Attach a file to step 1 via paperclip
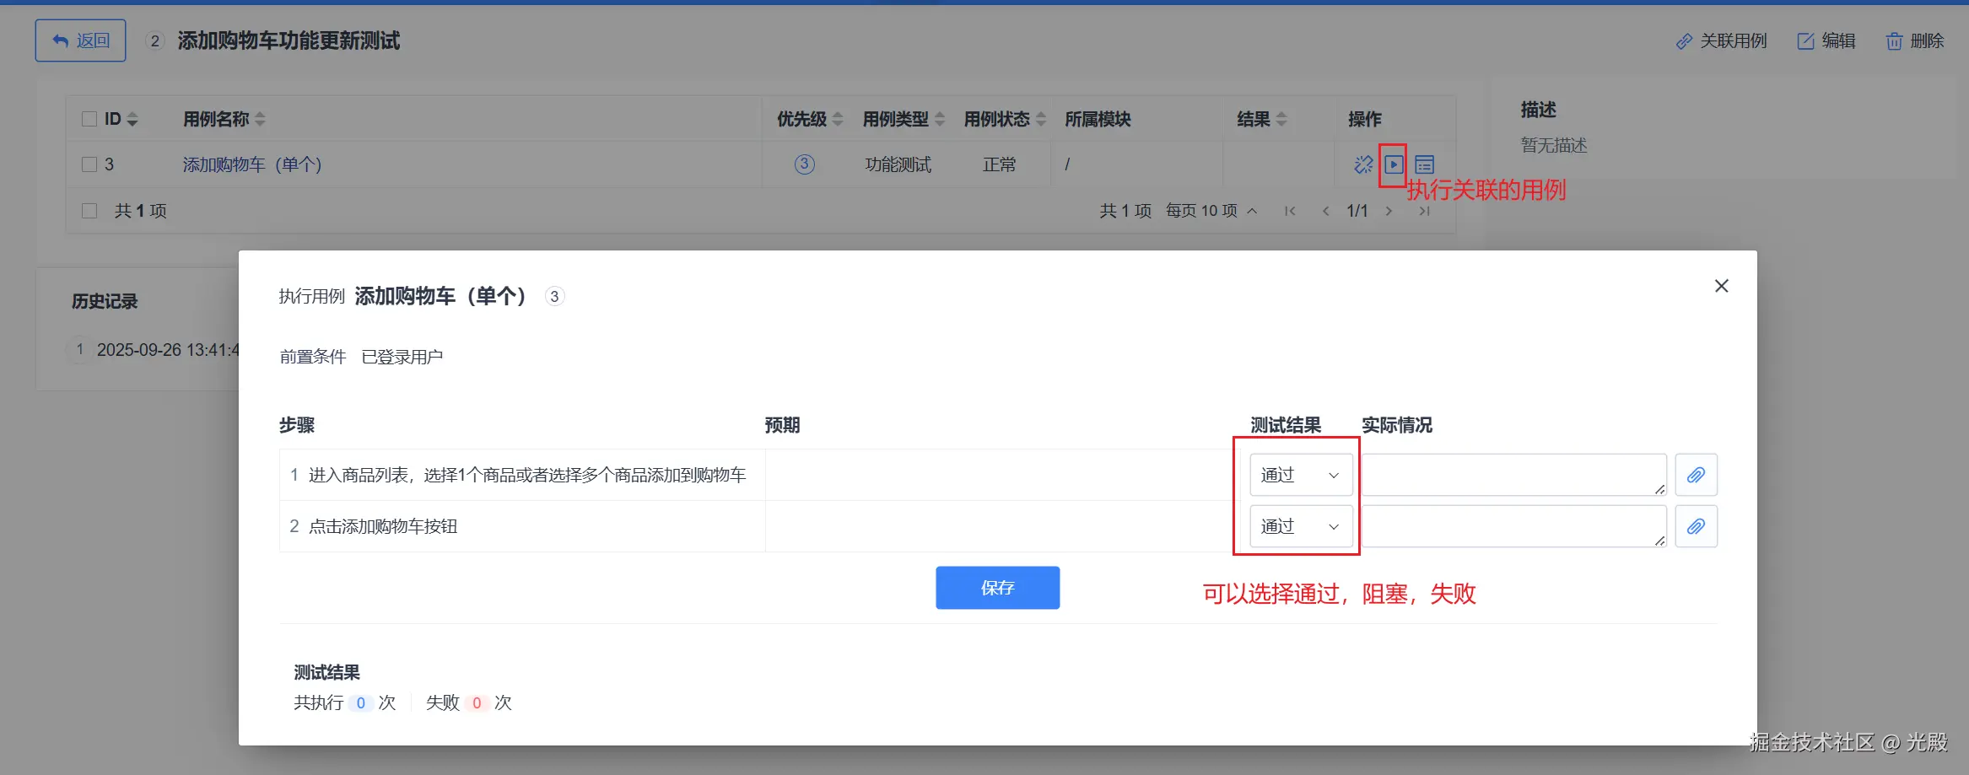This screenshot has height=775, width=1969. pyautogui.click(x=1696, y=475)
